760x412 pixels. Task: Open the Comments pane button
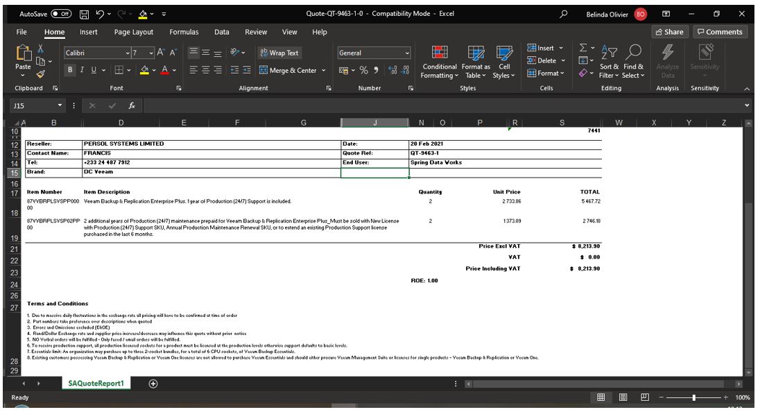click(719, 32)
